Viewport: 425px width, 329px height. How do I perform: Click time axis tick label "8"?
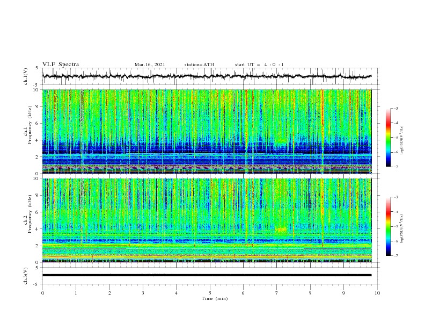click(x=310, y=293)
